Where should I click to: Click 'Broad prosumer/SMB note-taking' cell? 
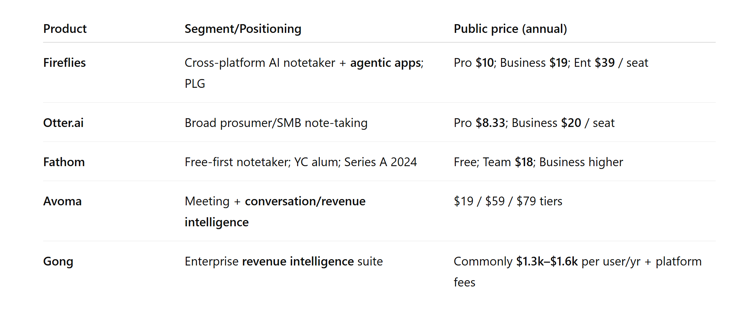tap(276, 123)
